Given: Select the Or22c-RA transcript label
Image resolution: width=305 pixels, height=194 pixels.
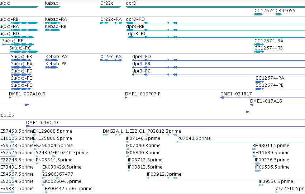Looking at the screenshot, I should [111, 19].
